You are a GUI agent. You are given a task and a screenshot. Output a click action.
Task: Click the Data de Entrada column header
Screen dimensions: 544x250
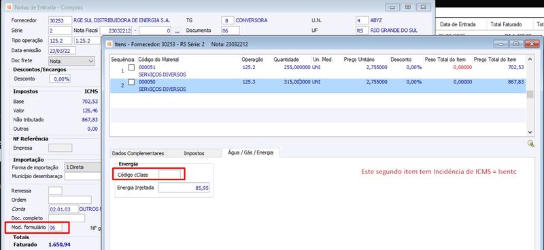pos(458,24)
